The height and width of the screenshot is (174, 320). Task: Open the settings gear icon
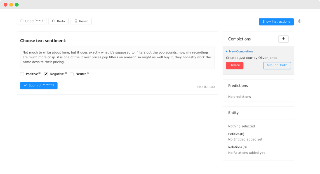pos(300,21)
